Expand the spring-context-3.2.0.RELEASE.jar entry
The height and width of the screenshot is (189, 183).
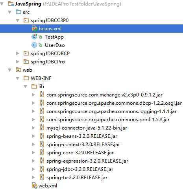(33, 144)
